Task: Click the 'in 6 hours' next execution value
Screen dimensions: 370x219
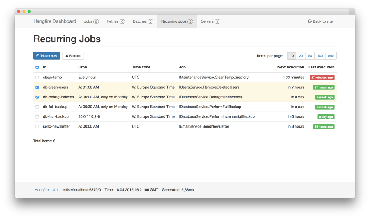Action: [x=296, y=116]
